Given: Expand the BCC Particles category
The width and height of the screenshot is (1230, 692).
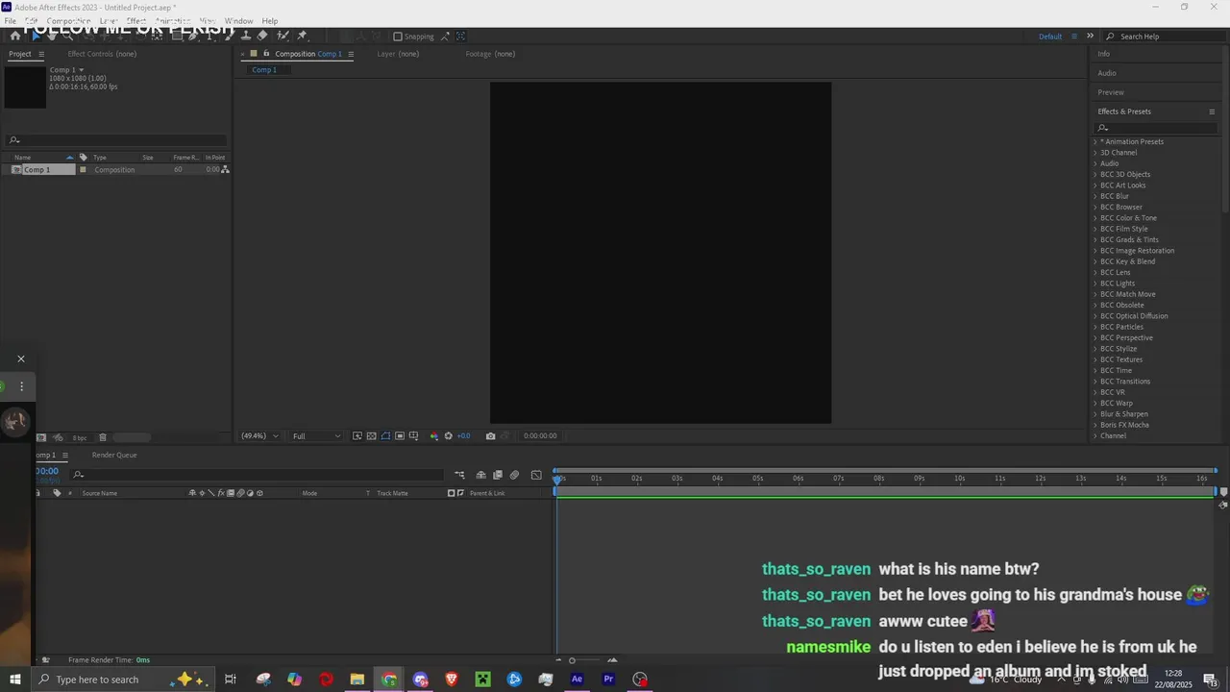Looking at the screenshot, I should click(1095, 327).
